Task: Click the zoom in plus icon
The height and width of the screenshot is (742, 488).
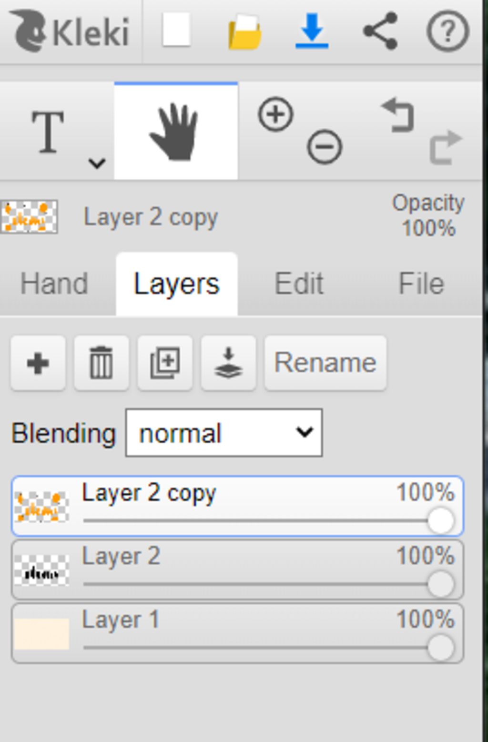Action: pyautogui.click(x=275, y=114)
